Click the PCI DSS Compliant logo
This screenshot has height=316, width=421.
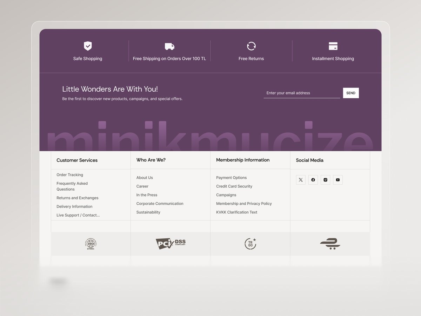pos(171,244)
